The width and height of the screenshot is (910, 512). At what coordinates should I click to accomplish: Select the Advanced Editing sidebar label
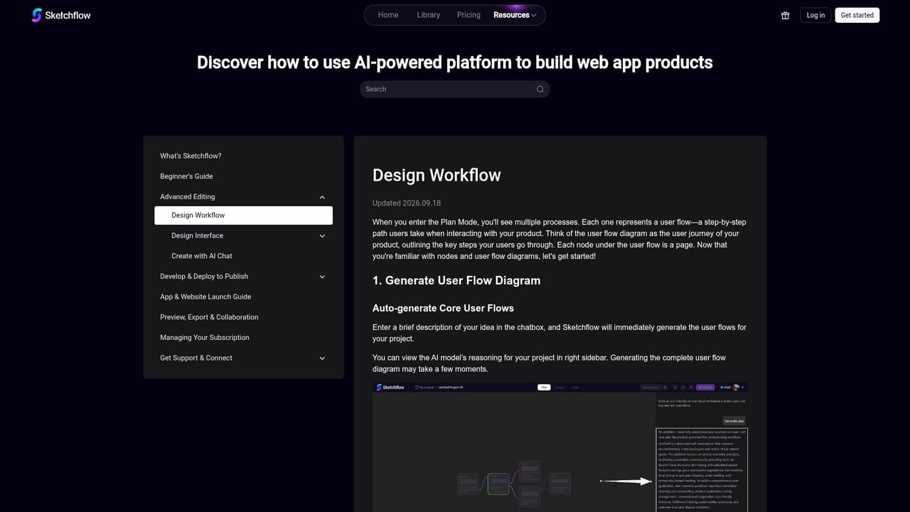click(187, 197)
